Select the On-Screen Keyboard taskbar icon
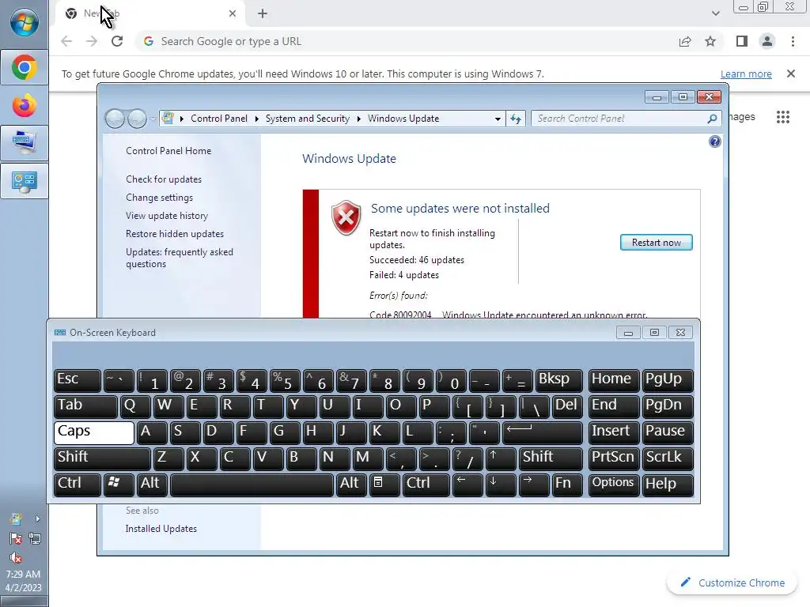 click(25, 143)
